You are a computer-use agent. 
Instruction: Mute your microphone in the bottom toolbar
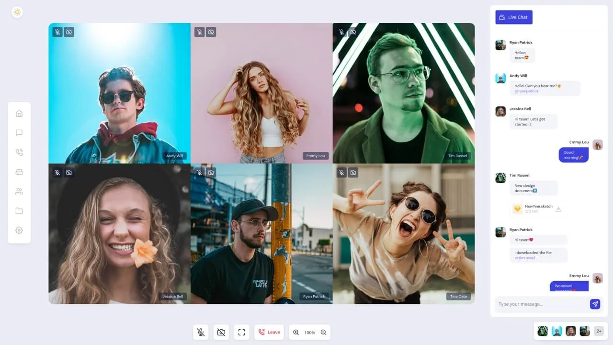[x=201, y=332]
